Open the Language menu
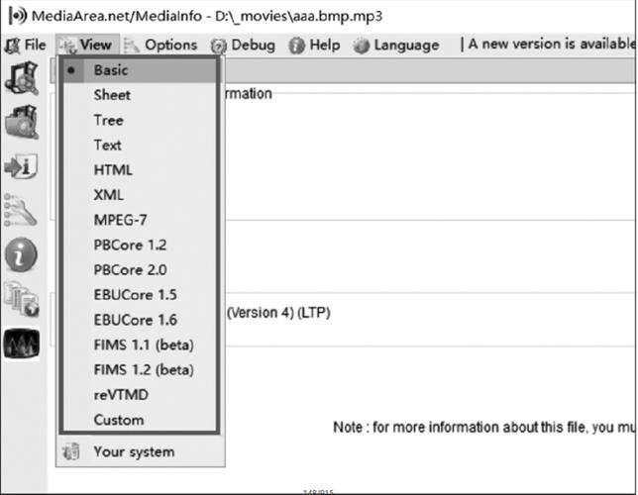Screen dimensions: 638x495 396,46
